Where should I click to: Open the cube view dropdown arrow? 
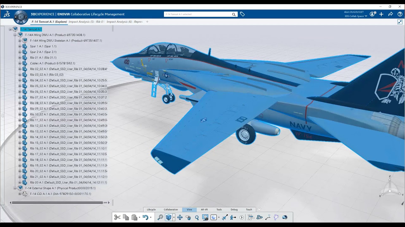coord(174,218)
